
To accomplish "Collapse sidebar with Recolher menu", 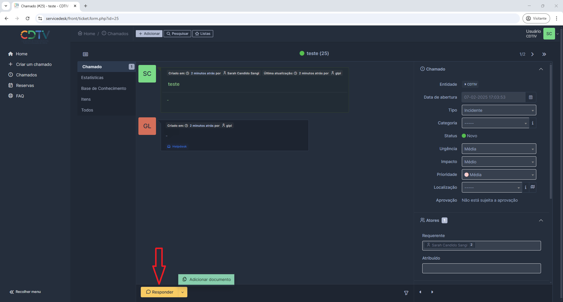I will coord(25,292).
